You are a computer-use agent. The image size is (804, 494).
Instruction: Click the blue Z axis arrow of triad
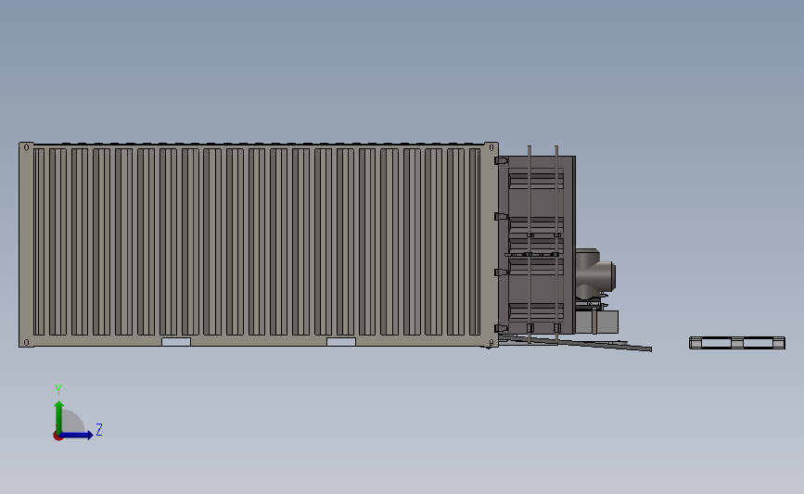pyautogui.click(x=77, y=435)
